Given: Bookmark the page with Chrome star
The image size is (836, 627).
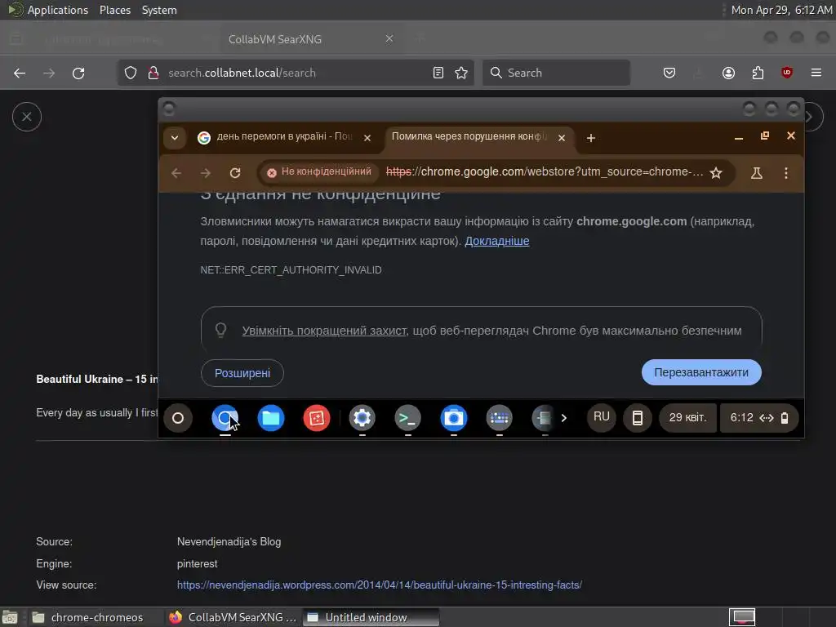Looking at the screenshot, I should point(716,173).
